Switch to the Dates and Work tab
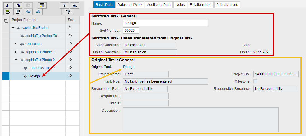 pyautogui.click(x=130, y=4)
